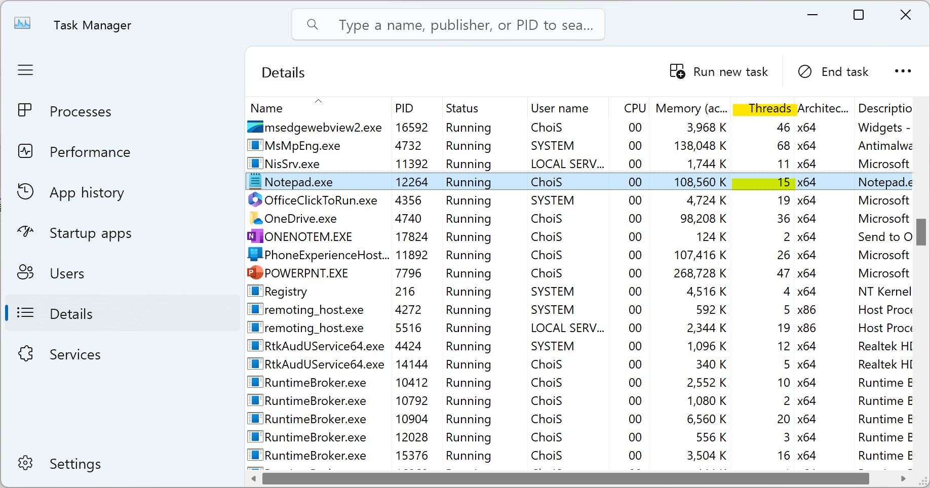Open the Processes page icon
This screenshot has width=930, height=488.
click(x=25, y=110)
